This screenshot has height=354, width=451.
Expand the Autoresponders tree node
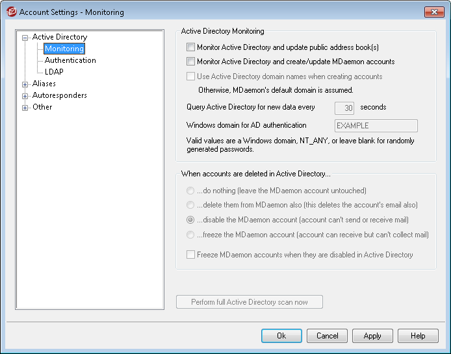25,96
